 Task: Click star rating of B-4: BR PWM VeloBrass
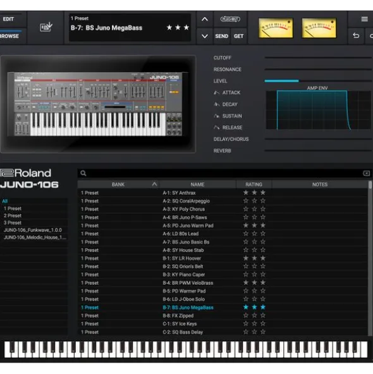click(x=254, y=283)
